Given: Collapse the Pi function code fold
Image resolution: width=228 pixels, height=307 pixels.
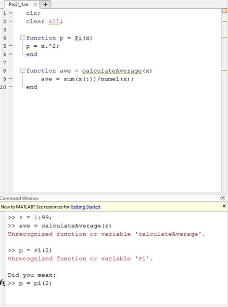Looking at the screenshot, I should 23,38.
